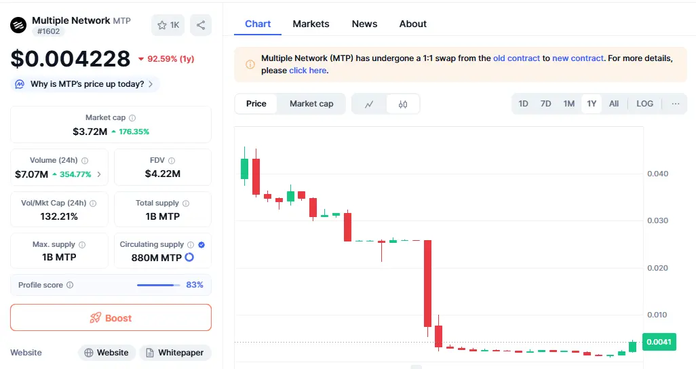Open the Markets tab
Screen dimensions: 696x369
311,24
